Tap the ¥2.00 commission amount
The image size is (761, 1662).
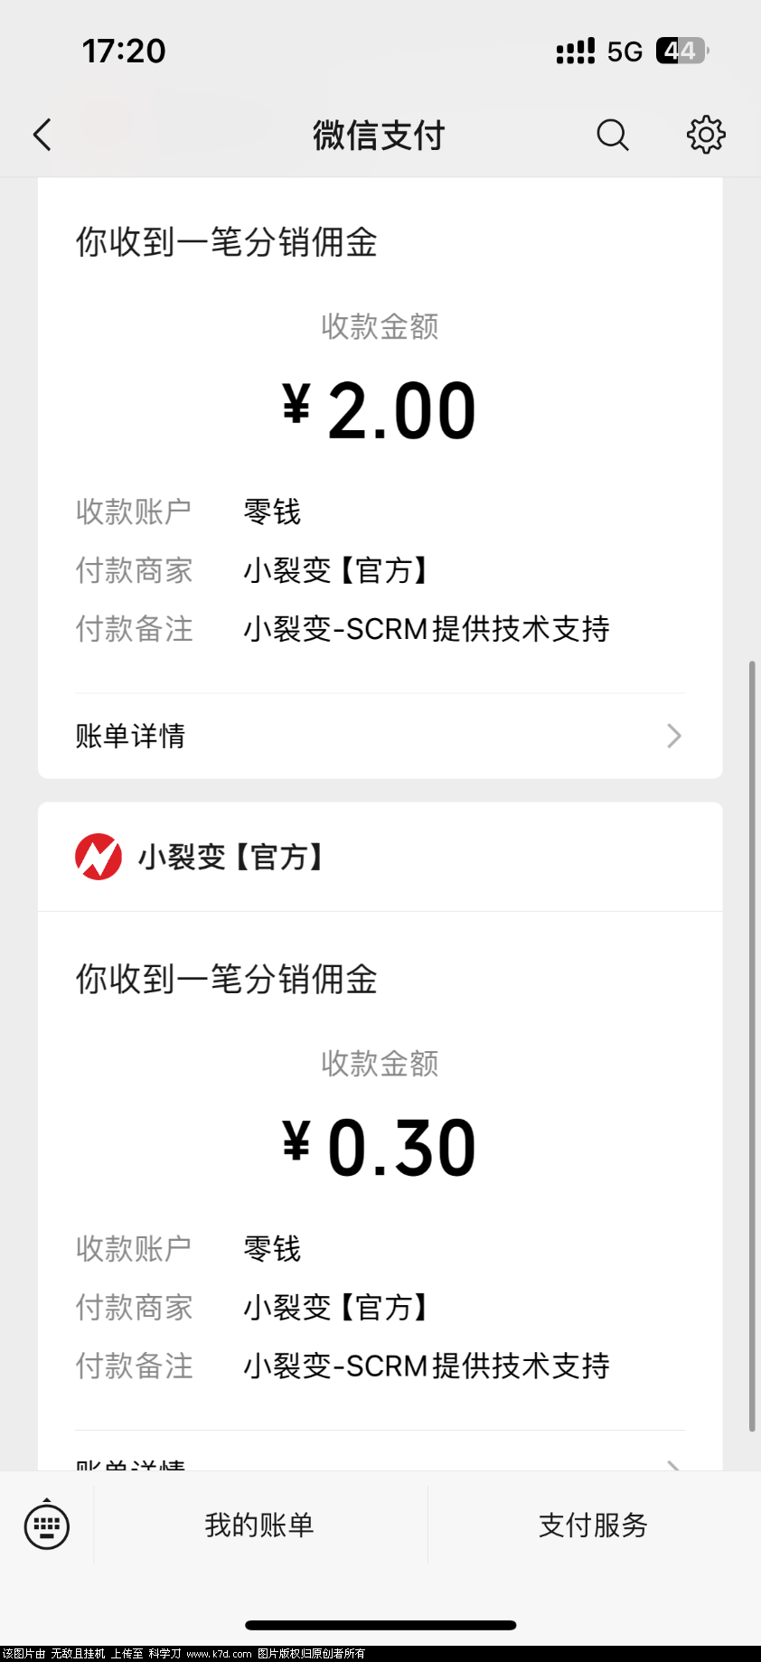(x=380, y=411)
